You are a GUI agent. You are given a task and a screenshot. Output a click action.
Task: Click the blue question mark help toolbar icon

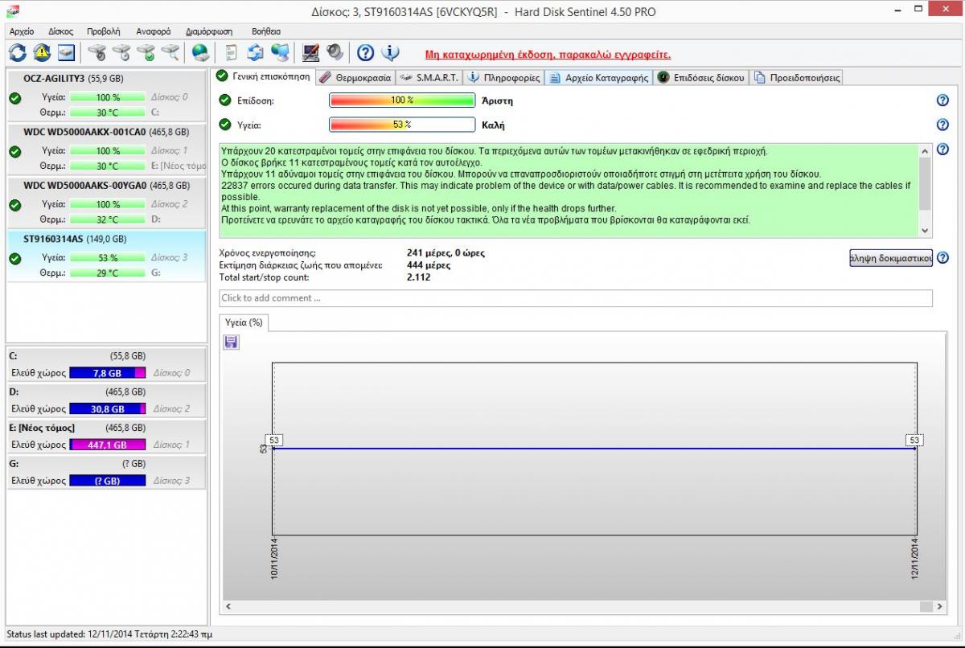[365, 53]
